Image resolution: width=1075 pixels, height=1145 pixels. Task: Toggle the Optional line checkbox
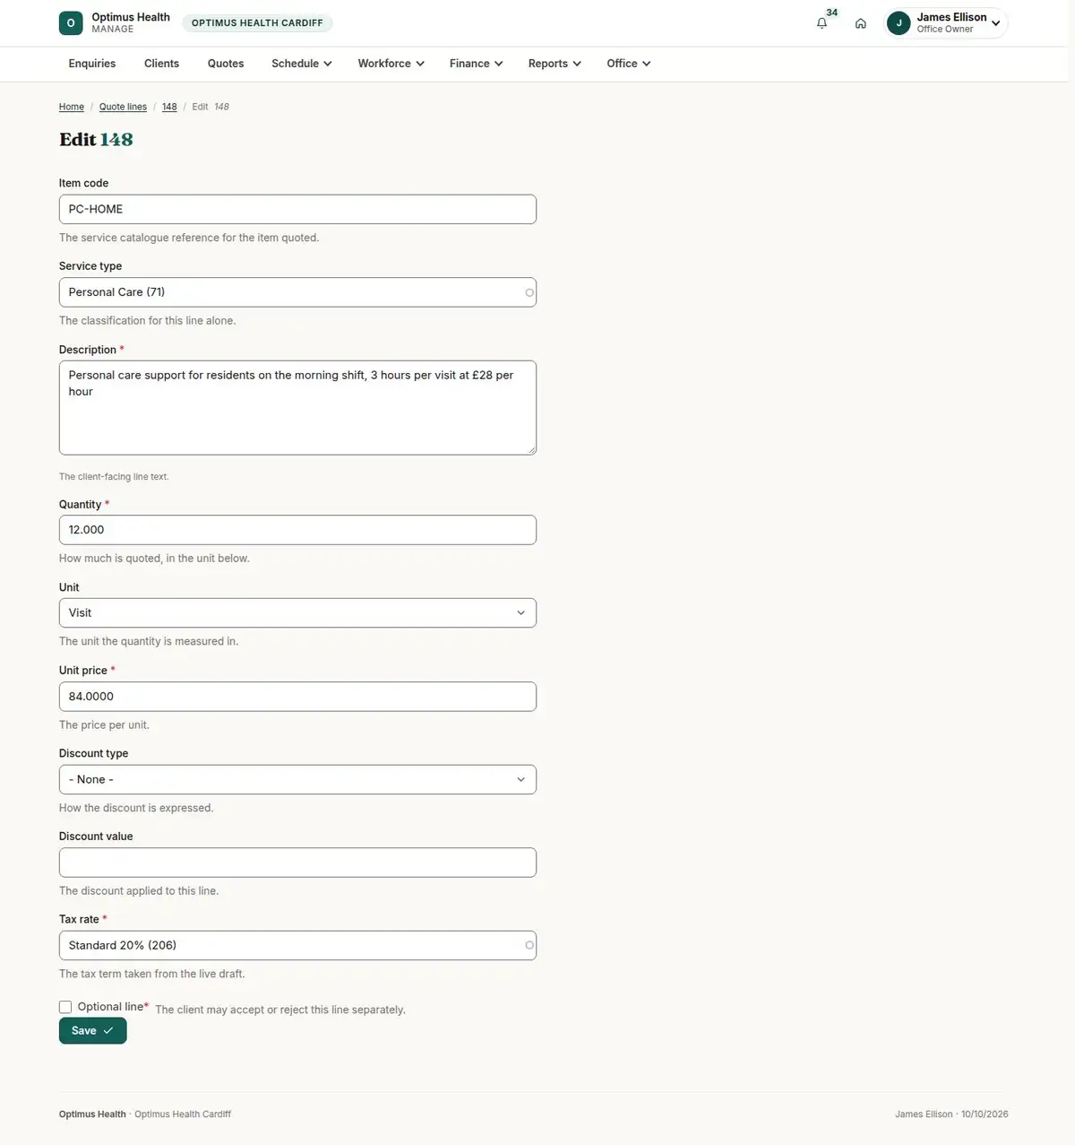[x=65, y=1007]
